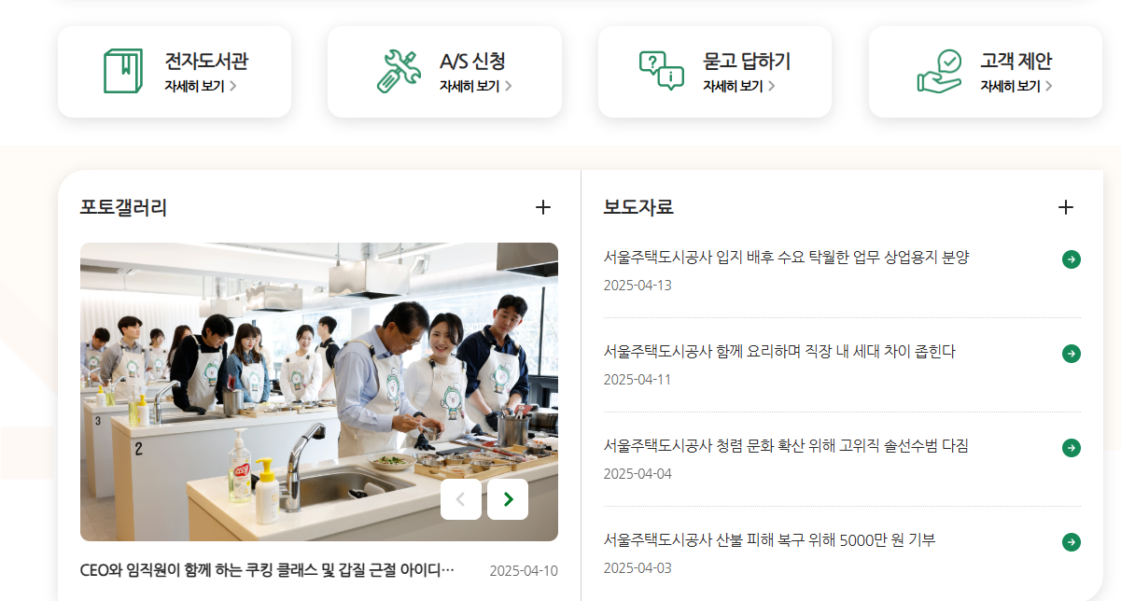Show previous gallery photo with left chevron

pos(461,499)
